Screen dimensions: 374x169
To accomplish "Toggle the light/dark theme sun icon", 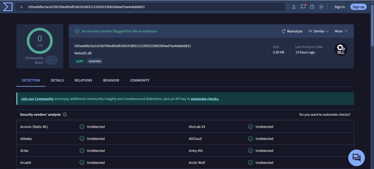I will [x=321, y=7].
